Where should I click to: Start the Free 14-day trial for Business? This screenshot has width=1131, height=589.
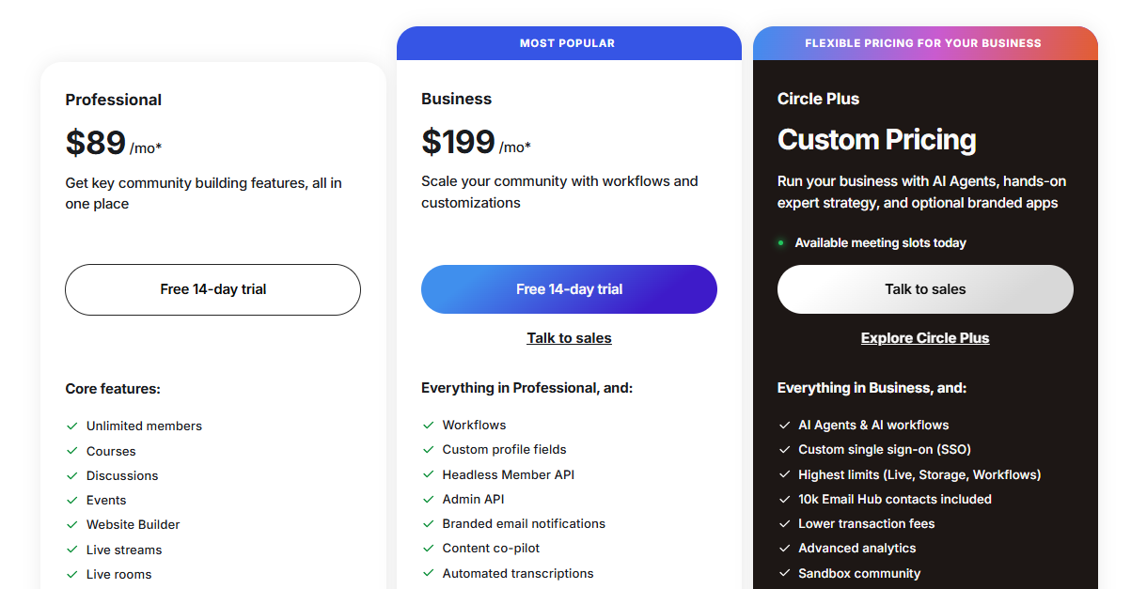pos(569,289)
